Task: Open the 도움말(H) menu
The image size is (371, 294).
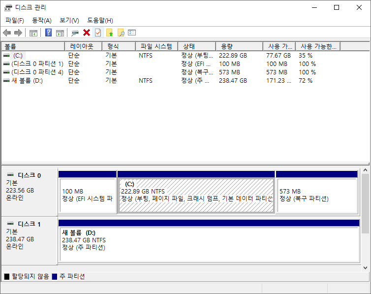Action: tap(100, 21)
